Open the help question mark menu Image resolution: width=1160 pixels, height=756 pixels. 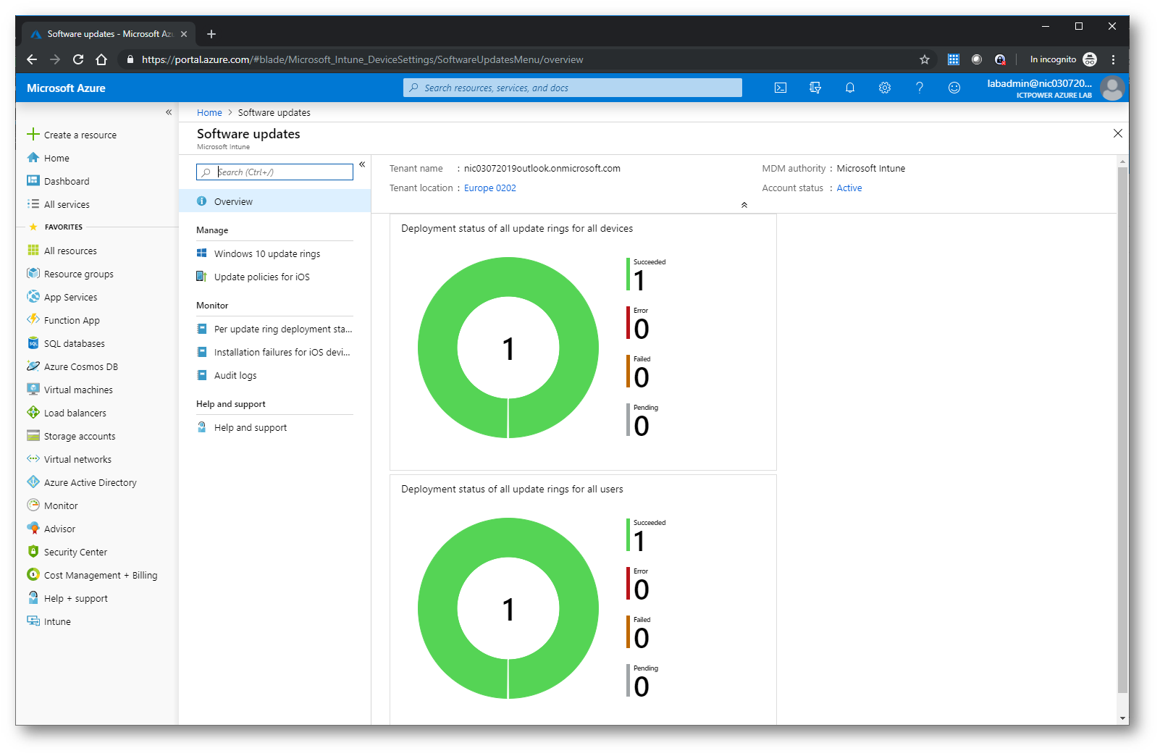pos(920,88)
